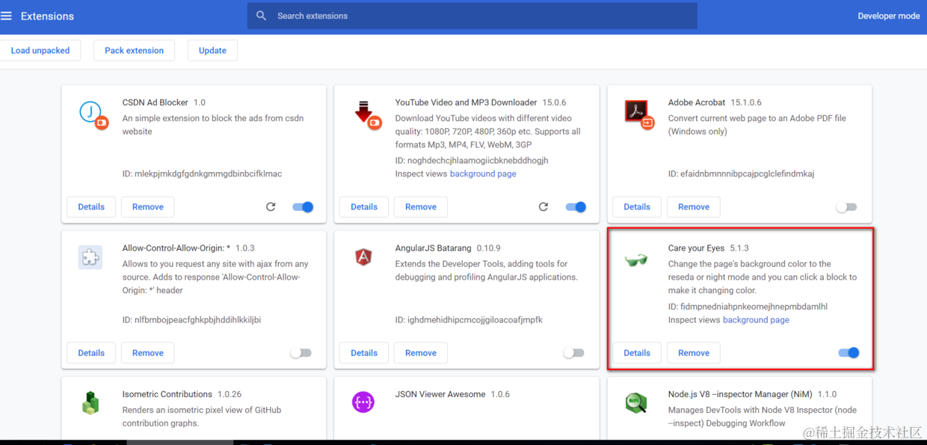Click the JSON Viewer Awesome title
The image size is (927, 445).
coord(440,394)
